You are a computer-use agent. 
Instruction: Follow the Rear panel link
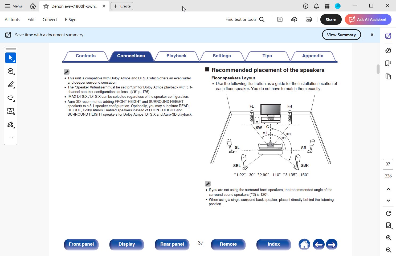(172, 244)
